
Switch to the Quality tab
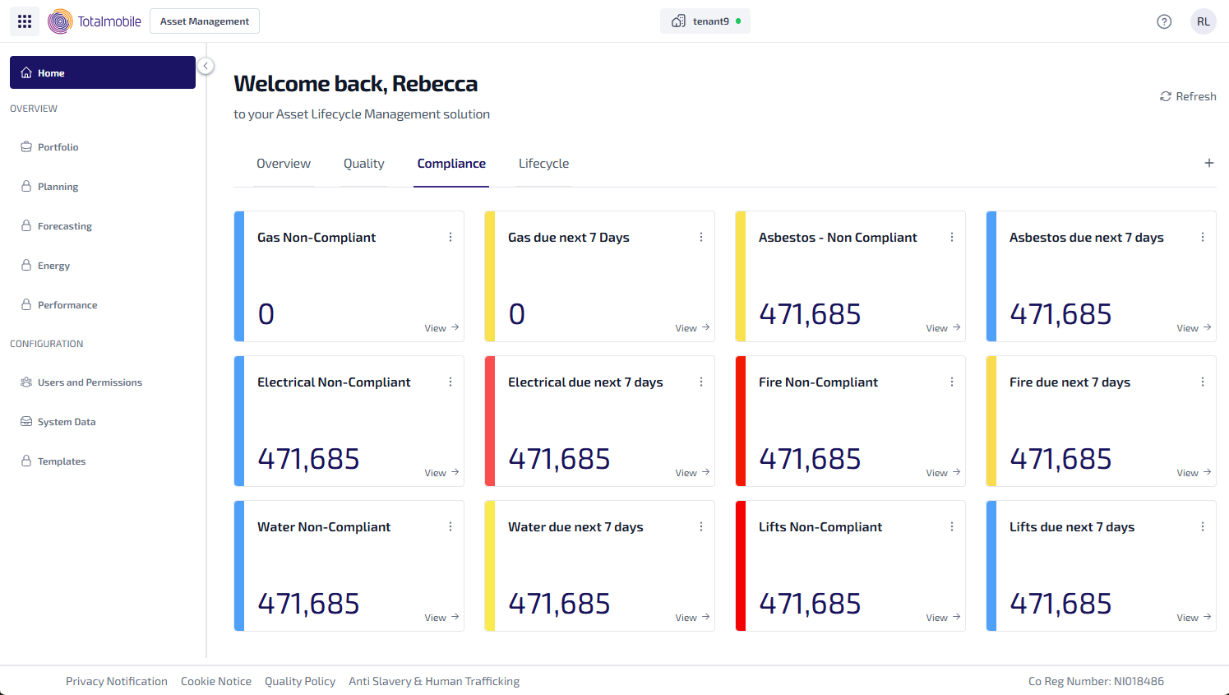[363, 164]
